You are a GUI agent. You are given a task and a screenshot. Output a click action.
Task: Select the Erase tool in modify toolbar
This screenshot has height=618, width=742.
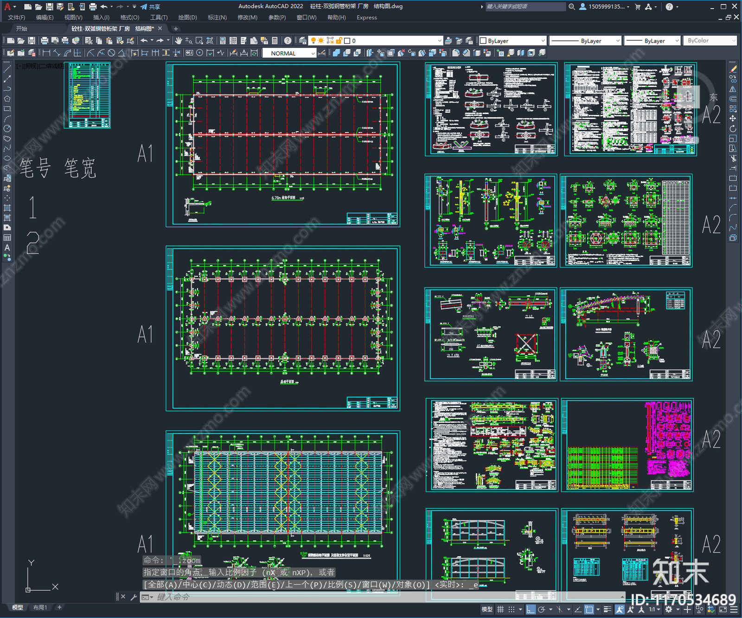(733, 69)
